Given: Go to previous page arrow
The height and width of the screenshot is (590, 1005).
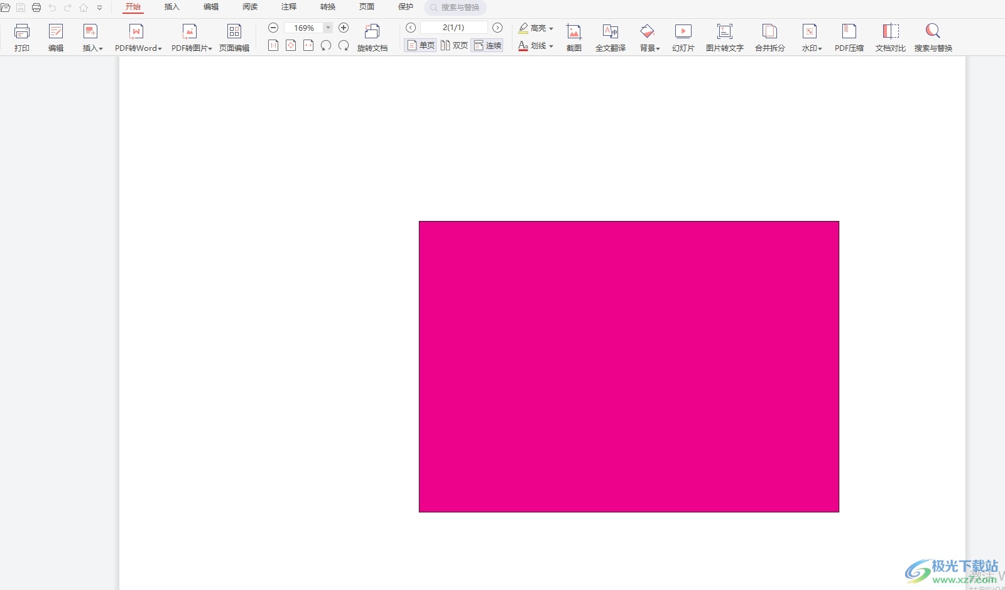Looking at the screenshot, I should click(411, 28).
